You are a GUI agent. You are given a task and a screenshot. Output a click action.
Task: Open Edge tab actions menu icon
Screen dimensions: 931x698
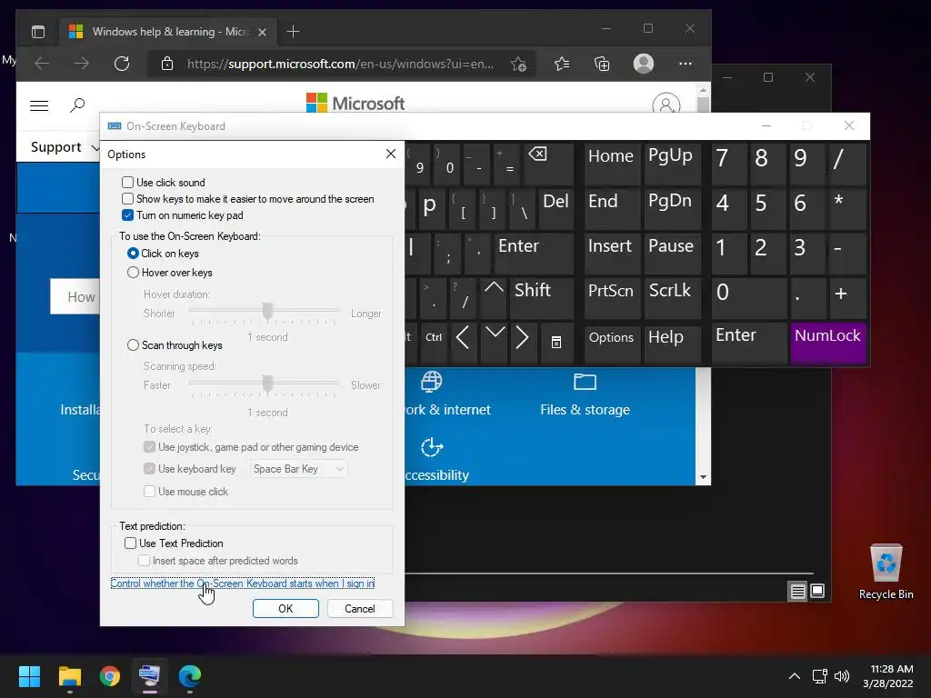click(x=38, y=32)
